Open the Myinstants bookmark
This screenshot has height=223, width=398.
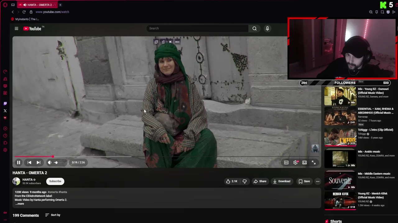coord(25,19)
